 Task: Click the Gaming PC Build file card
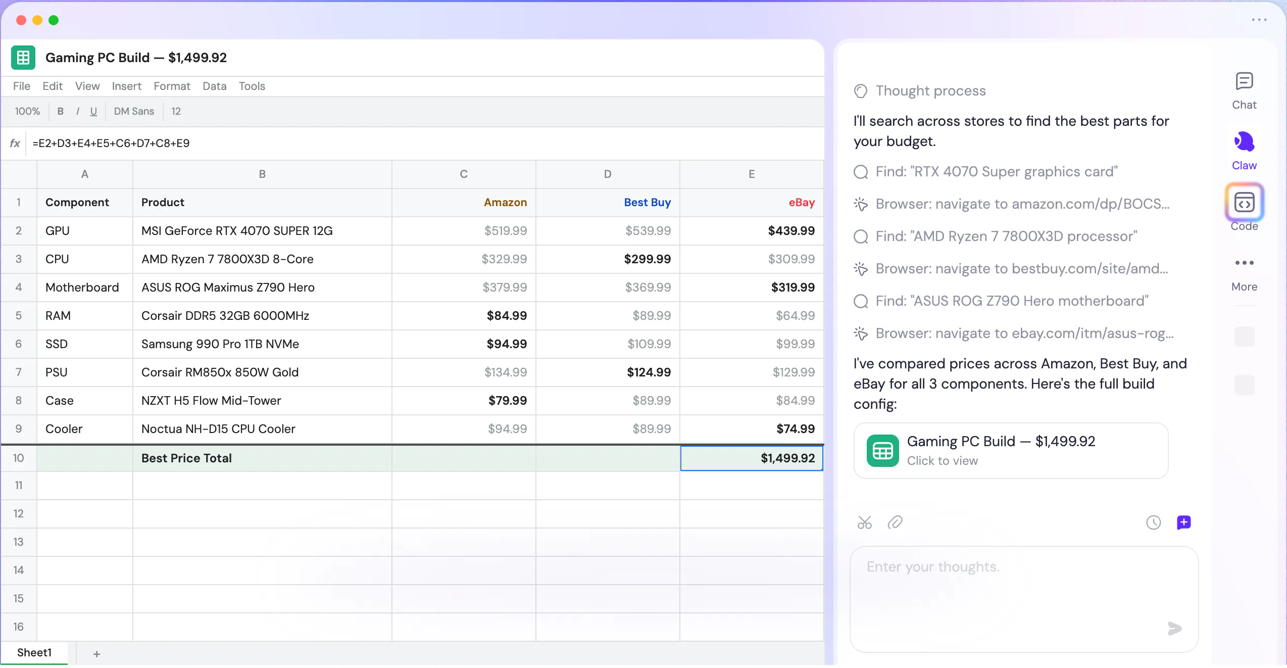[1011, 451]
